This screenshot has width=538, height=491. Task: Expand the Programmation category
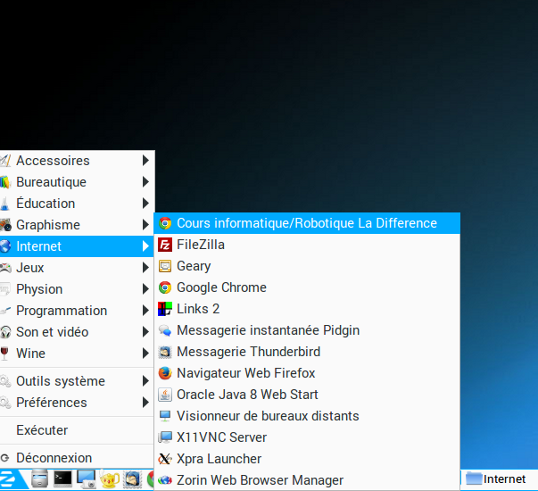[x=77, y=311]
